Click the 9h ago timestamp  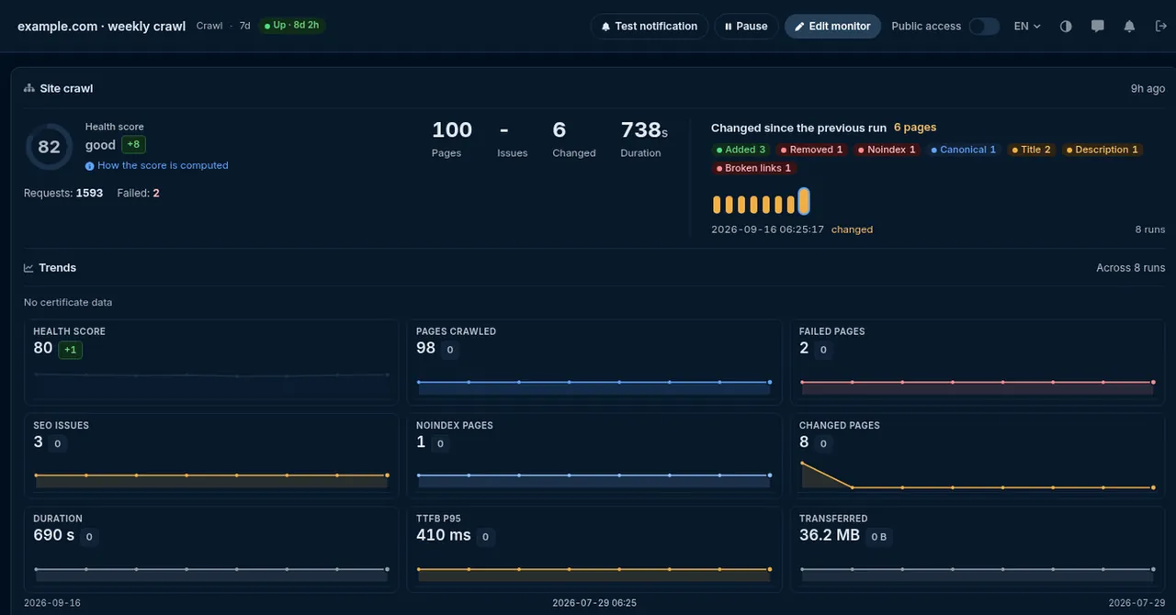coord(1148,89)
